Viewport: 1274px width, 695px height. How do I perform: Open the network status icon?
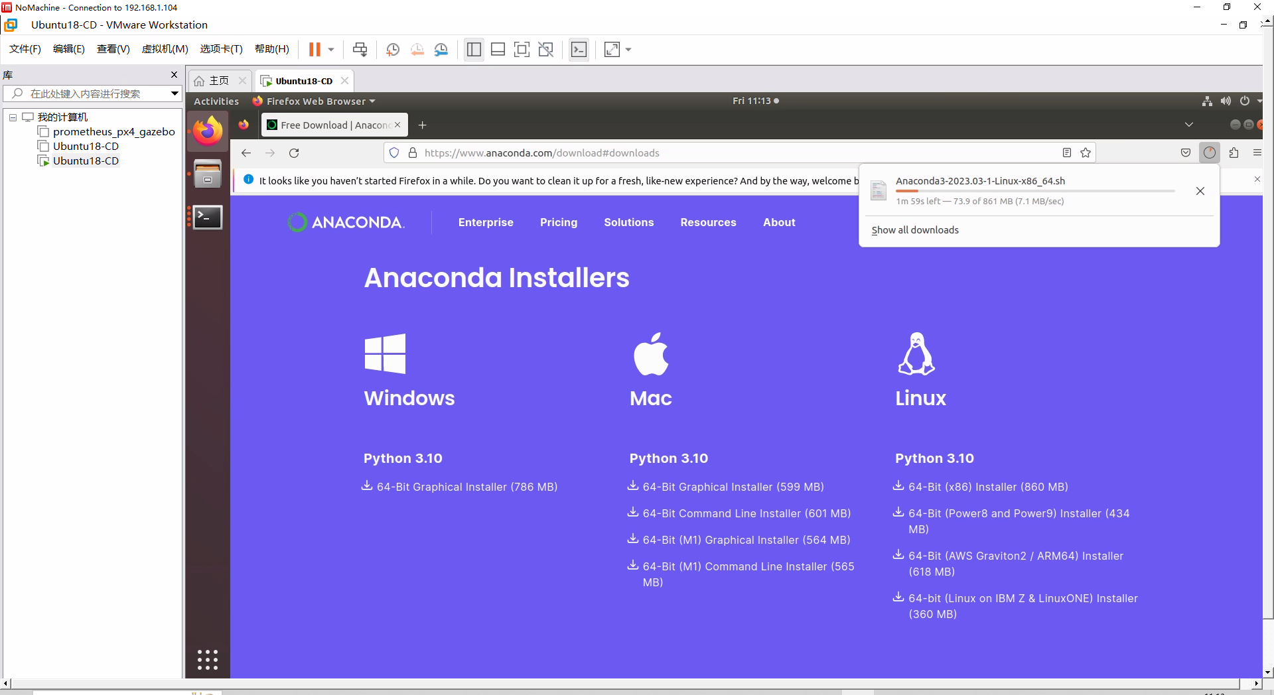pyautogui.click(x=1207, y=101)
